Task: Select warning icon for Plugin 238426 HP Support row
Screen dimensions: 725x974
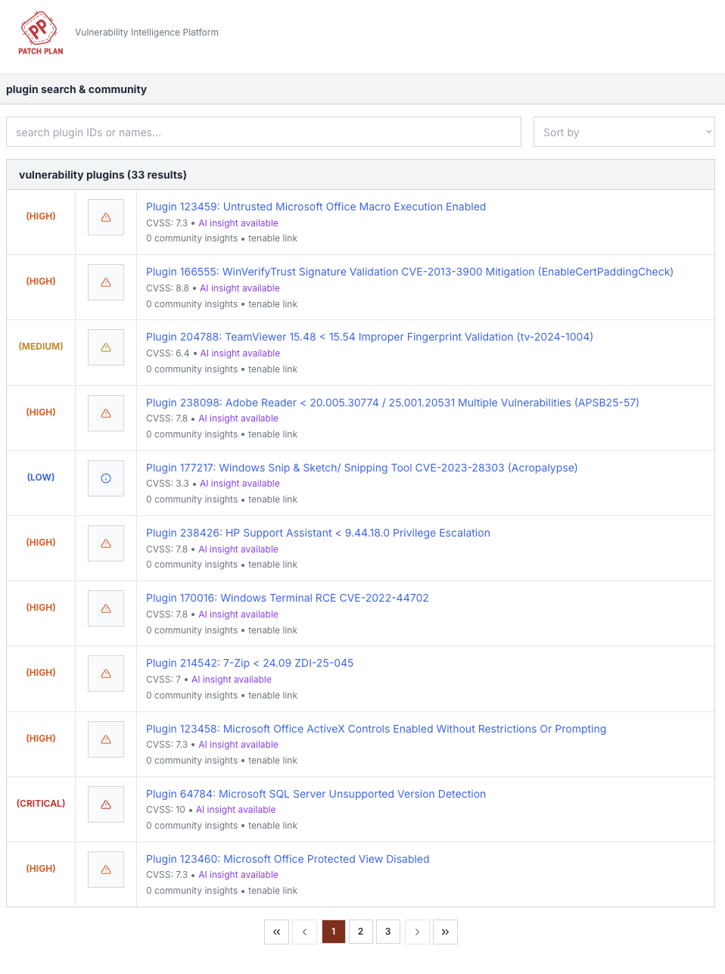Action: 106,543
